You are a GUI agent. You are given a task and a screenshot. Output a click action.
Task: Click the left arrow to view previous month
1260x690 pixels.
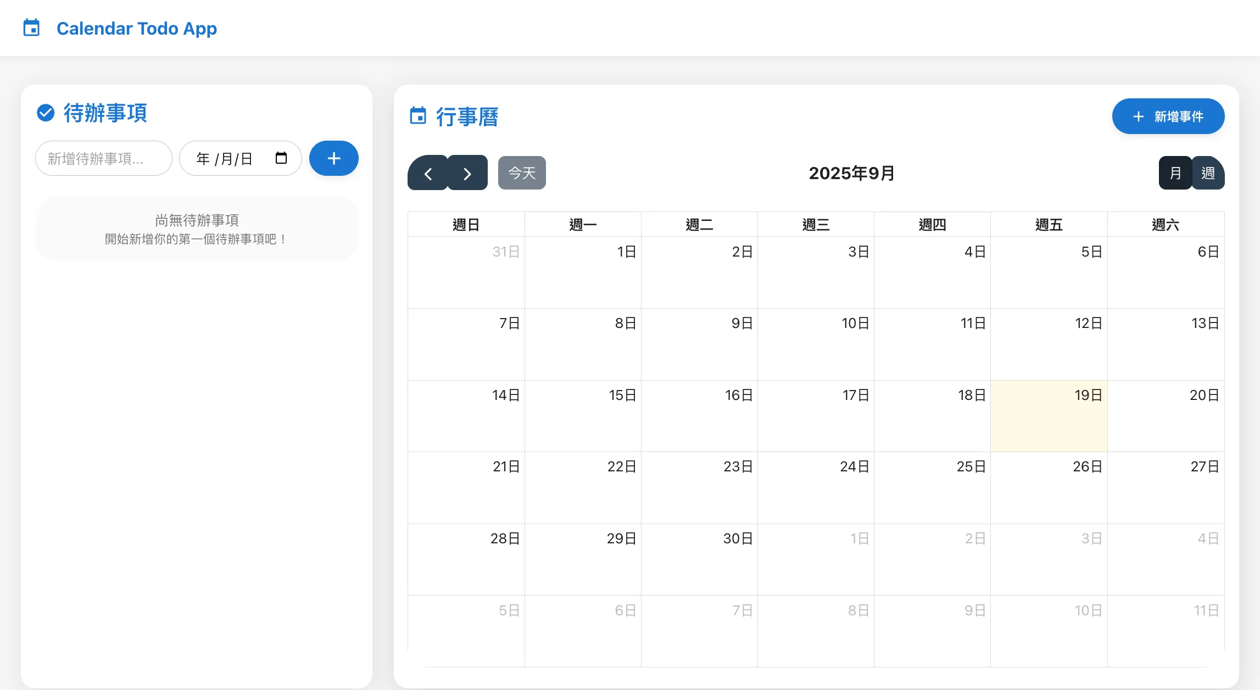click(x=428, y=173)
